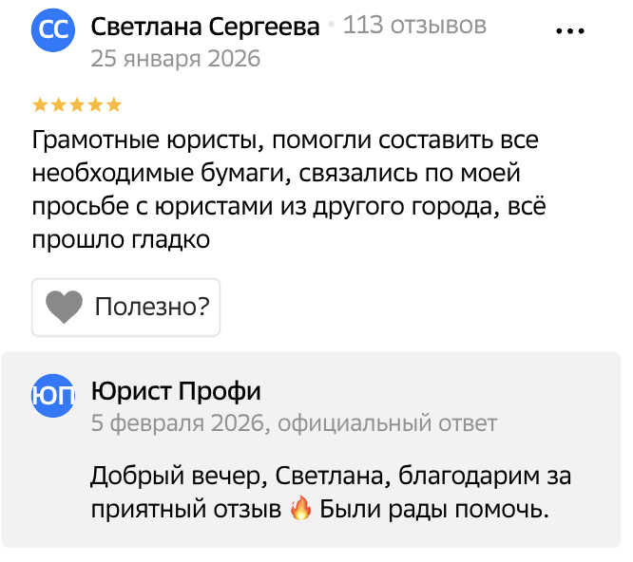Click the blue CC avatar of Светлана Сергеева

[52, 31]
